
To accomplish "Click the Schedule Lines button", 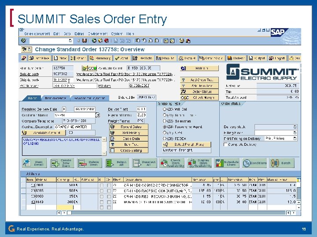I will [227, 163].
